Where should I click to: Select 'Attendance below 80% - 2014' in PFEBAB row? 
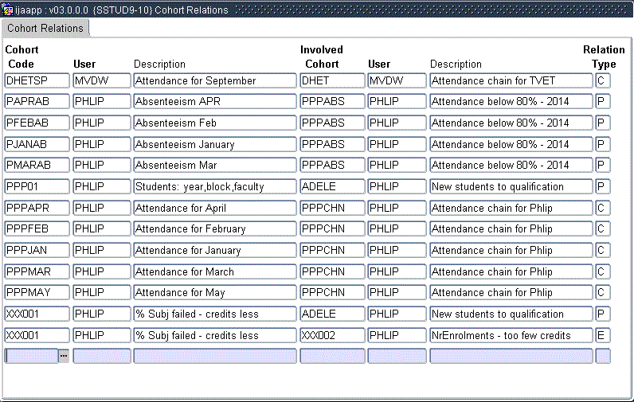511,123
